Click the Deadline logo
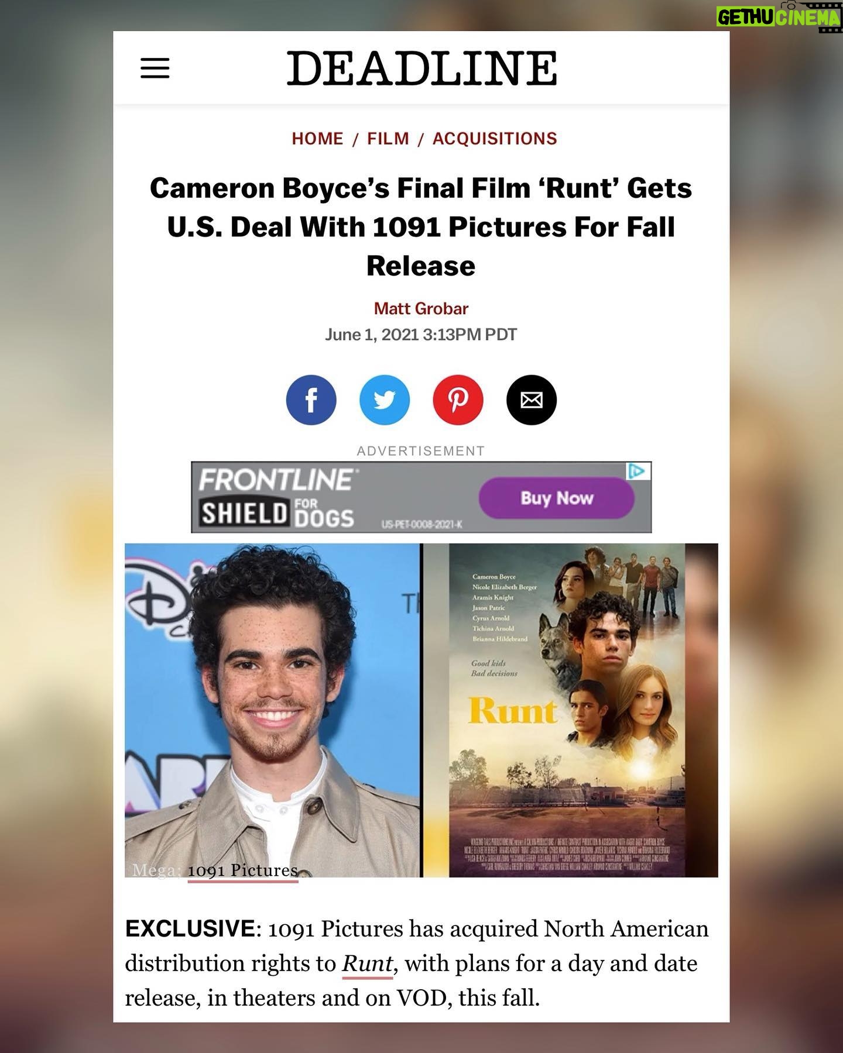Viewport: 843px width, 1053px height. [421, 68]
